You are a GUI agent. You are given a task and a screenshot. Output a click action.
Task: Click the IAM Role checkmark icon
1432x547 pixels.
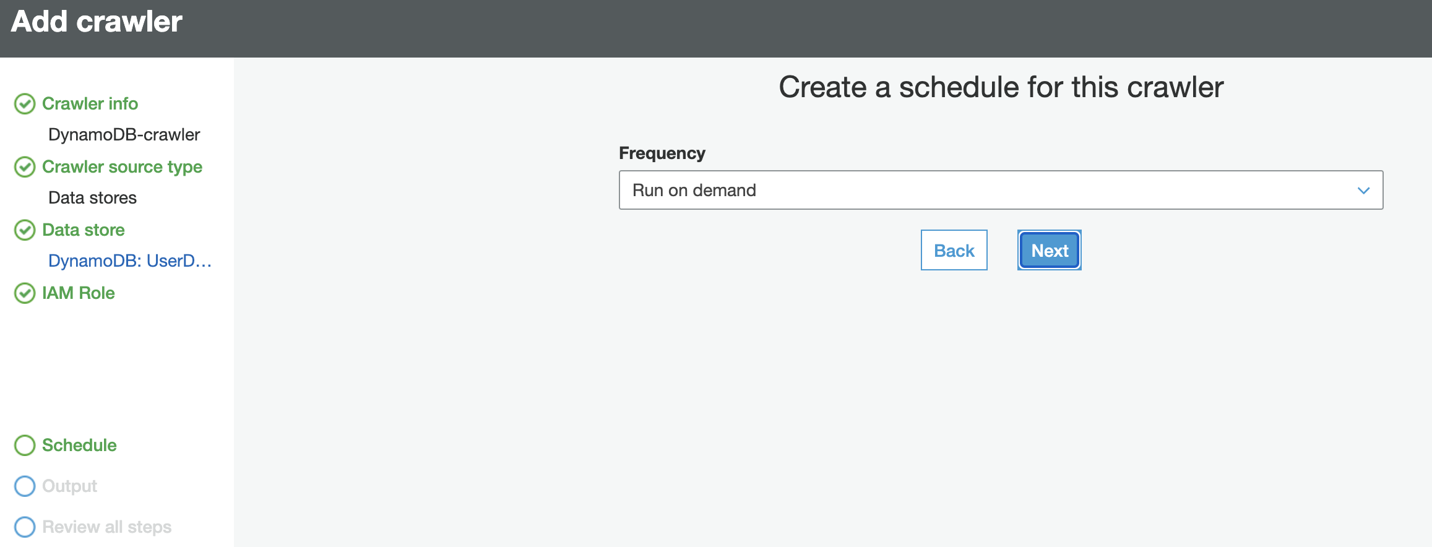point(25,293)
